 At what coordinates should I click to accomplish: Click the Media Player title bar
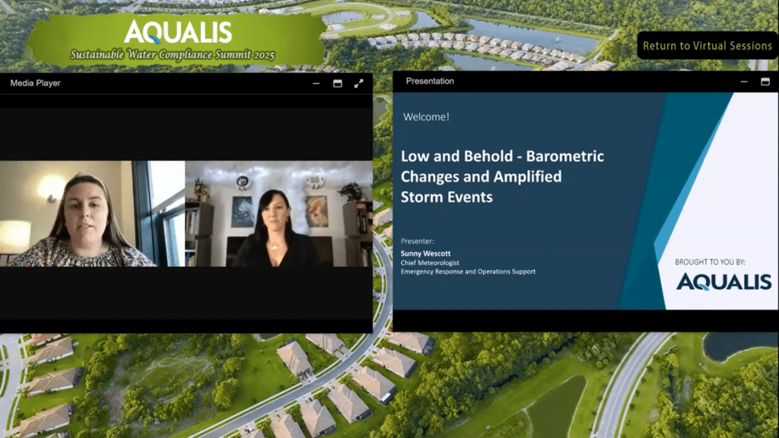click(152, 84)
